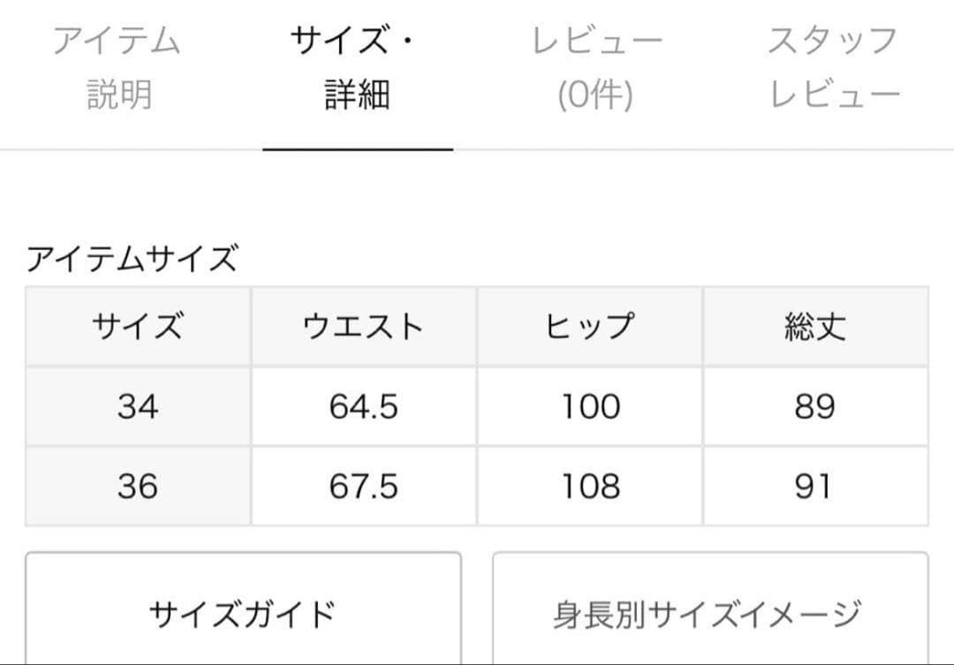
Task: Select size 34 row cell
Action: click(x=138, y=406)
